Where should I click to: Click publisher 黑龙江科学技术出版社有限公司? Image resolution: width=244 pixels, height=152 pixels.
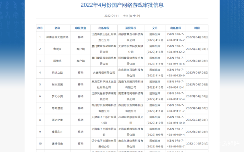pos(104,84)
